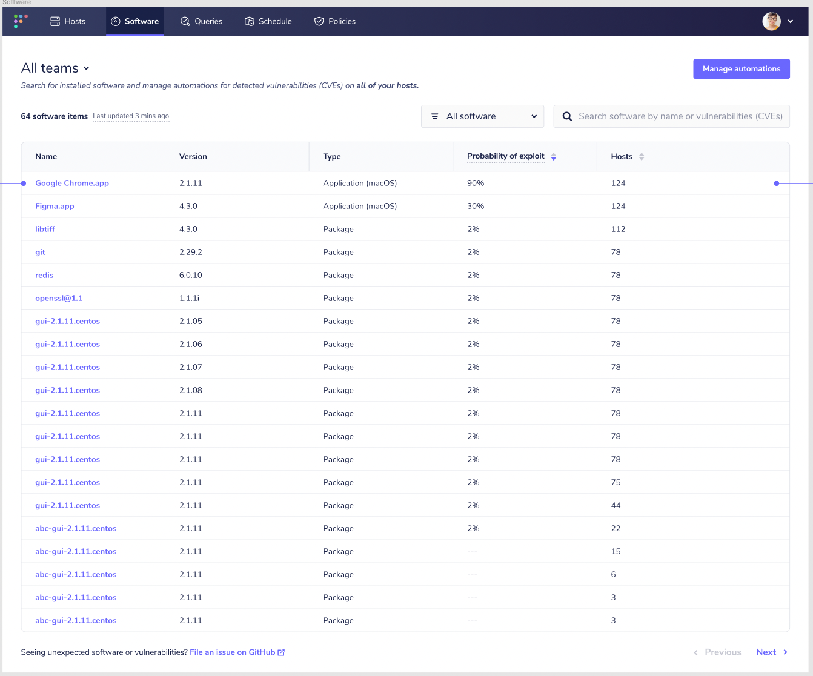This screenshot has width=813, height=676.
Task: Click the external link icon next to GitHub link
Action: click(281, 652)
